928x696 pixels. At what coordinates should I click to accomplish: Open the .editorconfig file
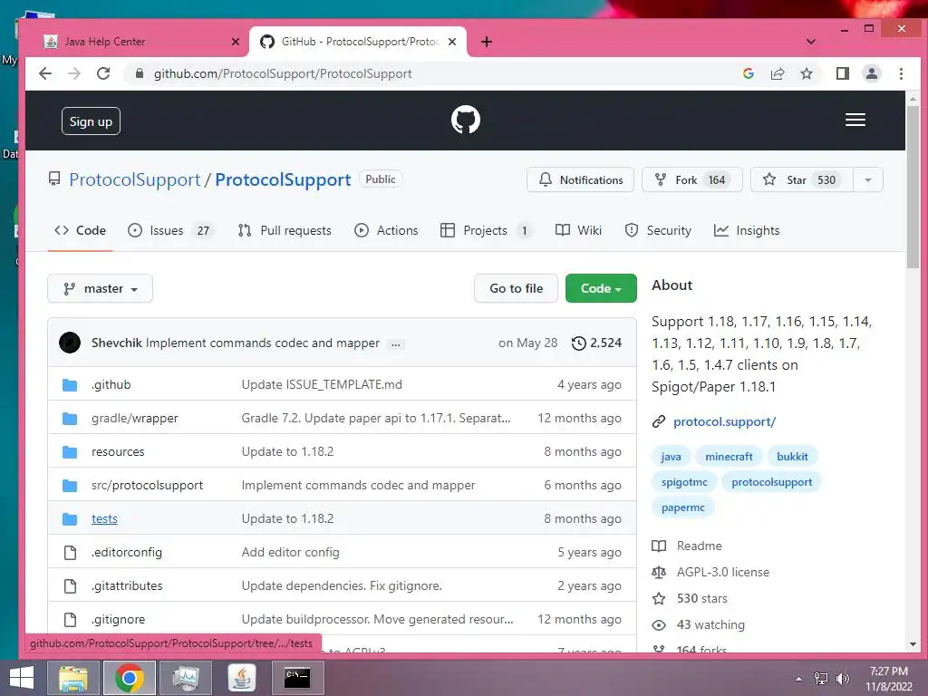tap(127, 552)
